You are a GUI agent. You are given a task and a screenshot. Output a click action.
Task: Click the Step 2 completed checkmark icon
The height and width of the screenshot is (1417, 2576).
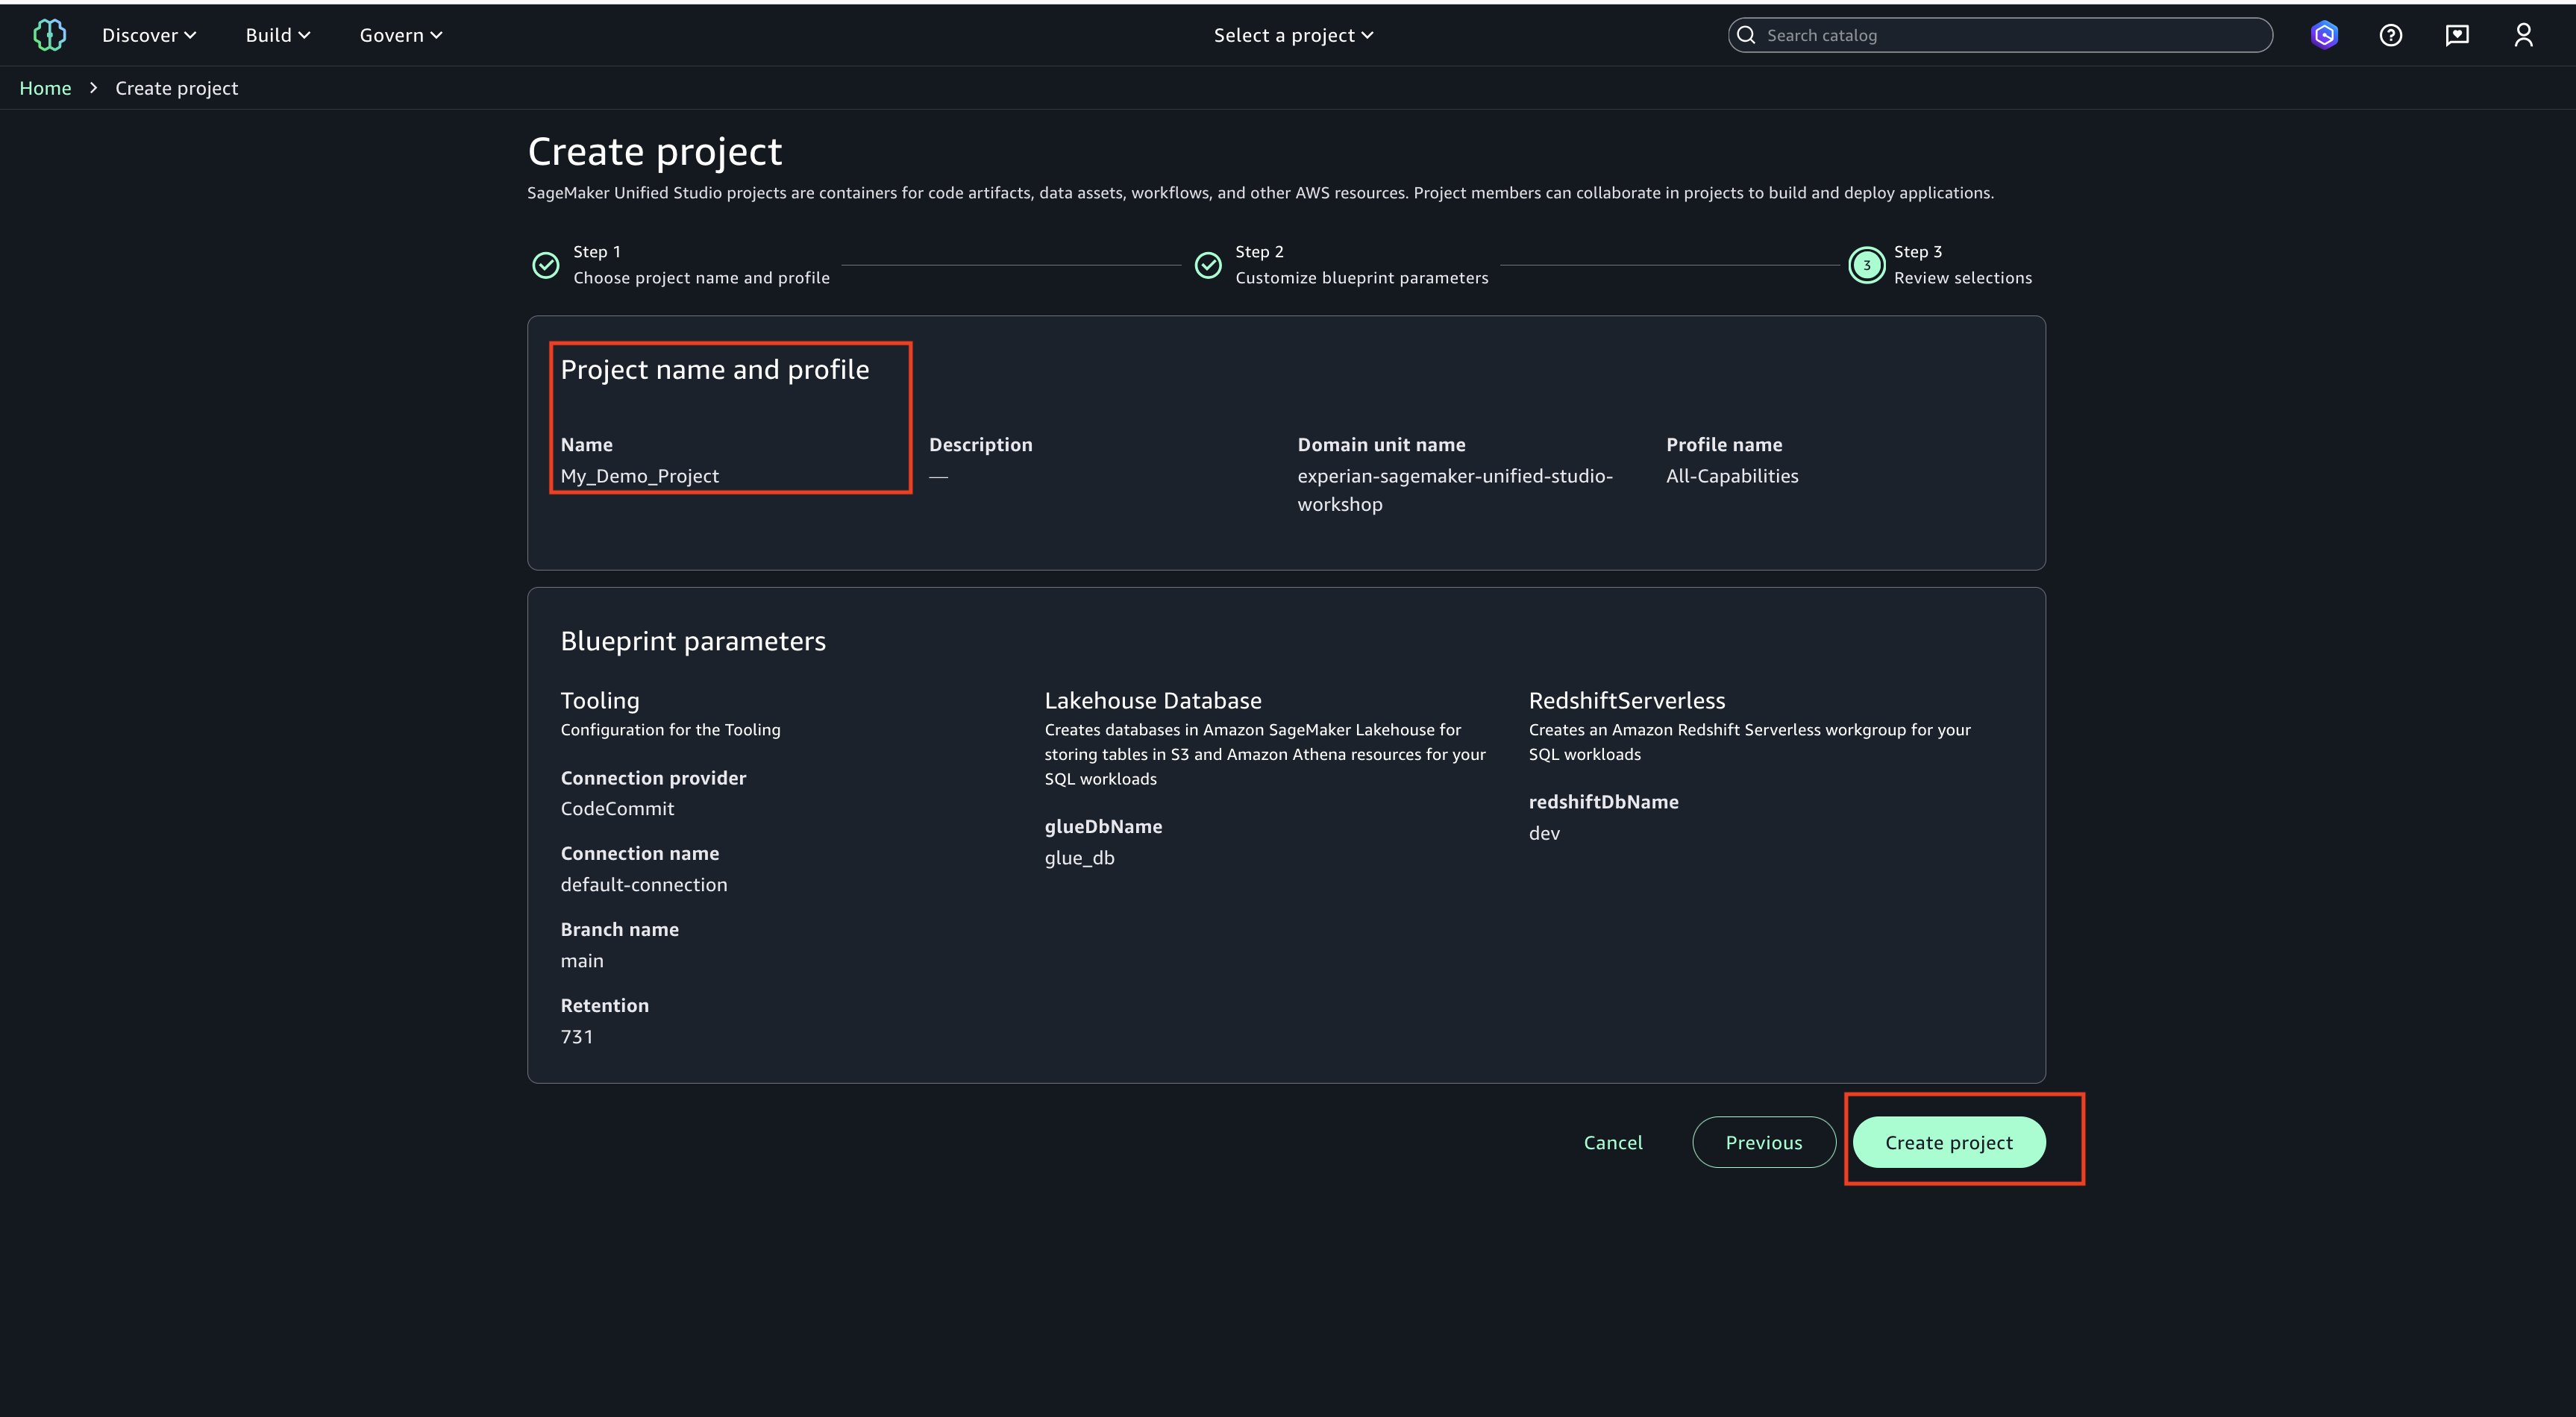1208,265
